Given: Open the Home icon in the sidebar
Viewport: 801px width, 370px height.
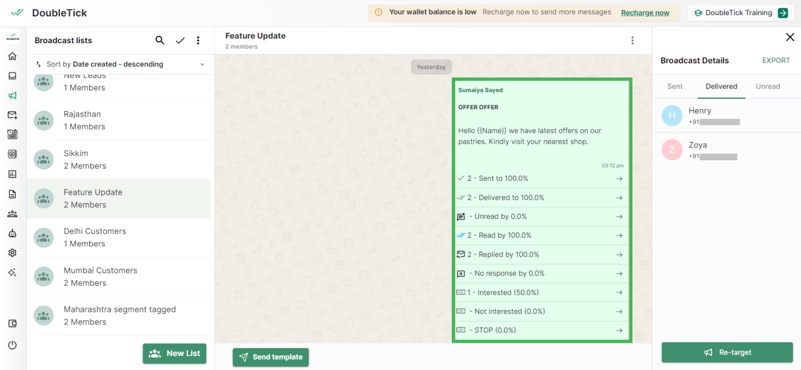Looking at the screenshot, I should pos(12,56).
